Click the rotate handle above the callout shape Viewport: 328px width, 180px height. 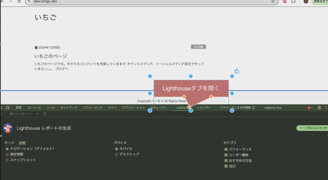(237, 71)
